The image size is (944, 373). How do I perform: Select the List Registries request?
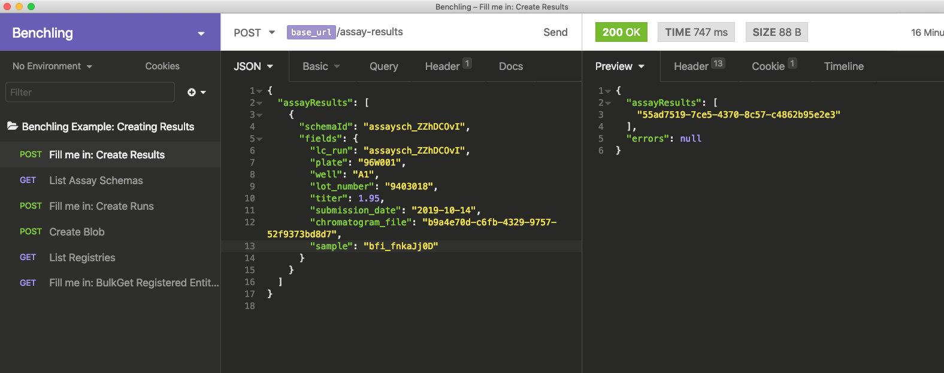110,258
